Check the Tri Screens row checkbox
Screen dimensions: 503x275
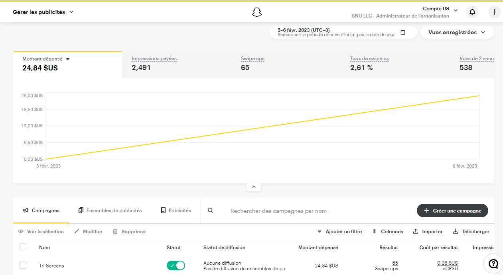click(23, 265)
